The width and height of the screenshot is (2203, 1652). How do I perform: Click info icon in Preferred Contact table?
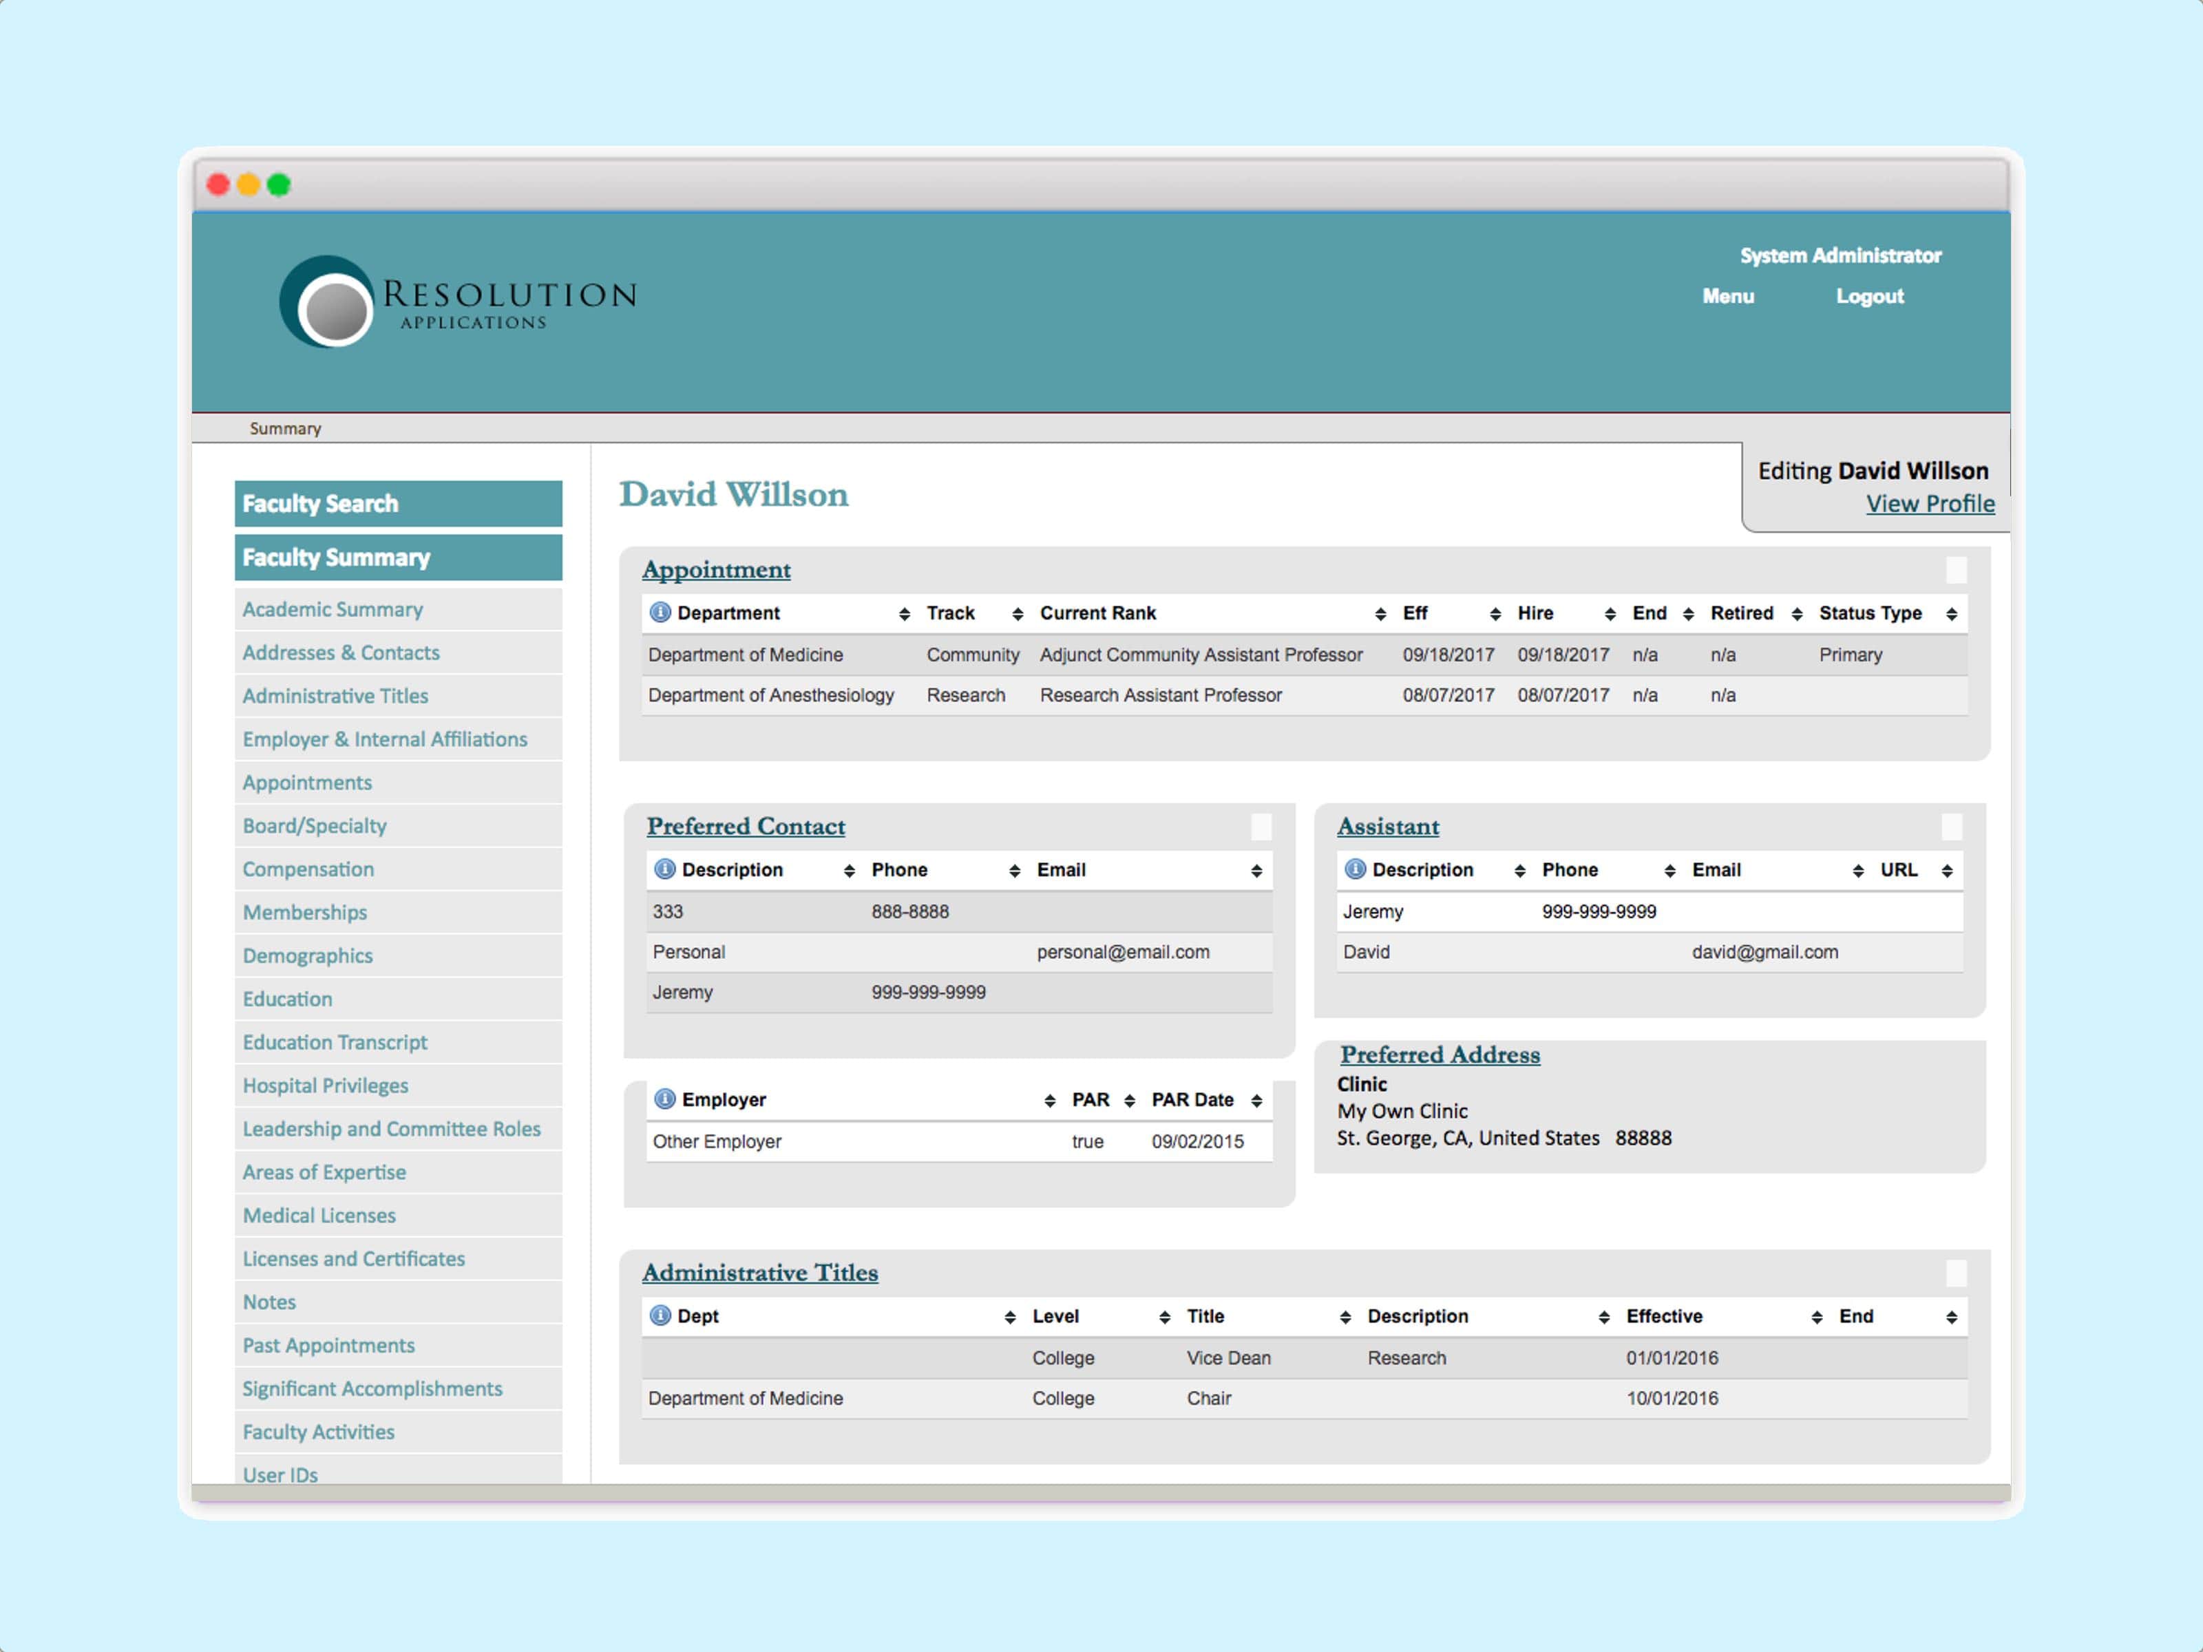pos(664,869)
